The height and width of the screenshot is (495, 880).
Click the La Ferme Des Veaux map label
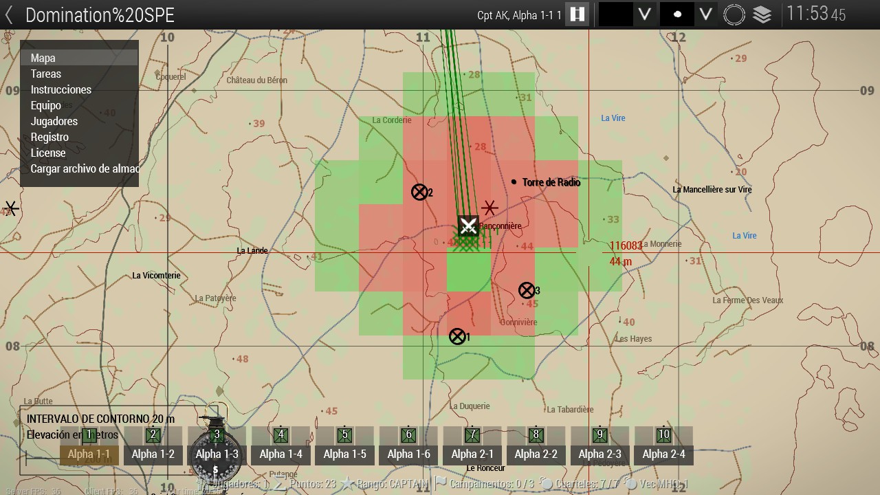pyautogui.click(x=748, y=300)
